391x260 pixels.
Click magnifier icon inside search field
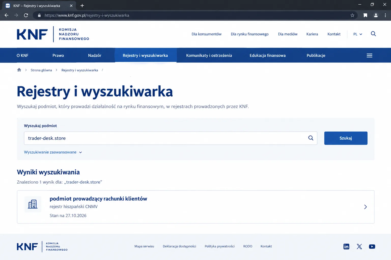coord(311,138)
